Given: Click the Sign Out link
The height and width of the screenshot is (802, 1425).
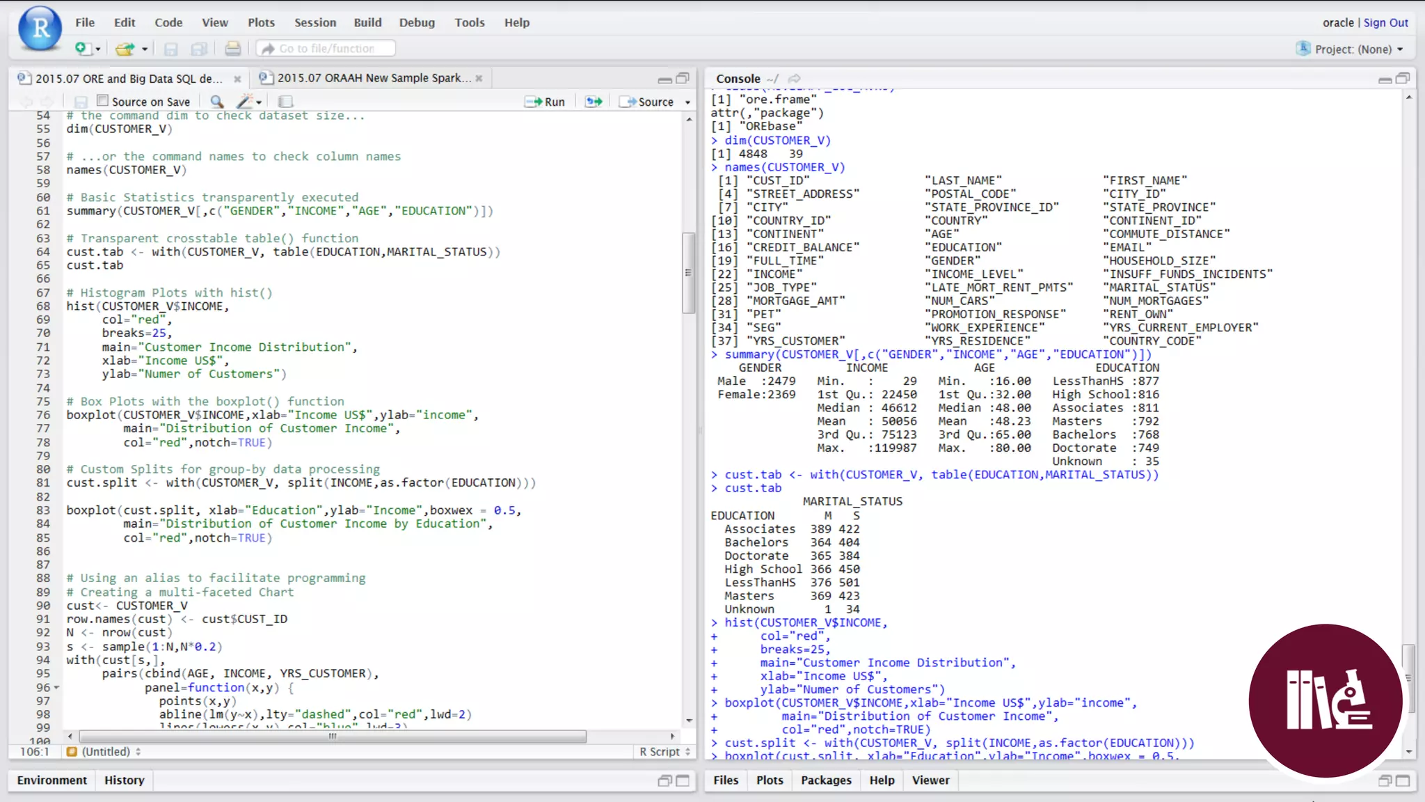Looking at the screenshot, I should coord(1385,22).
